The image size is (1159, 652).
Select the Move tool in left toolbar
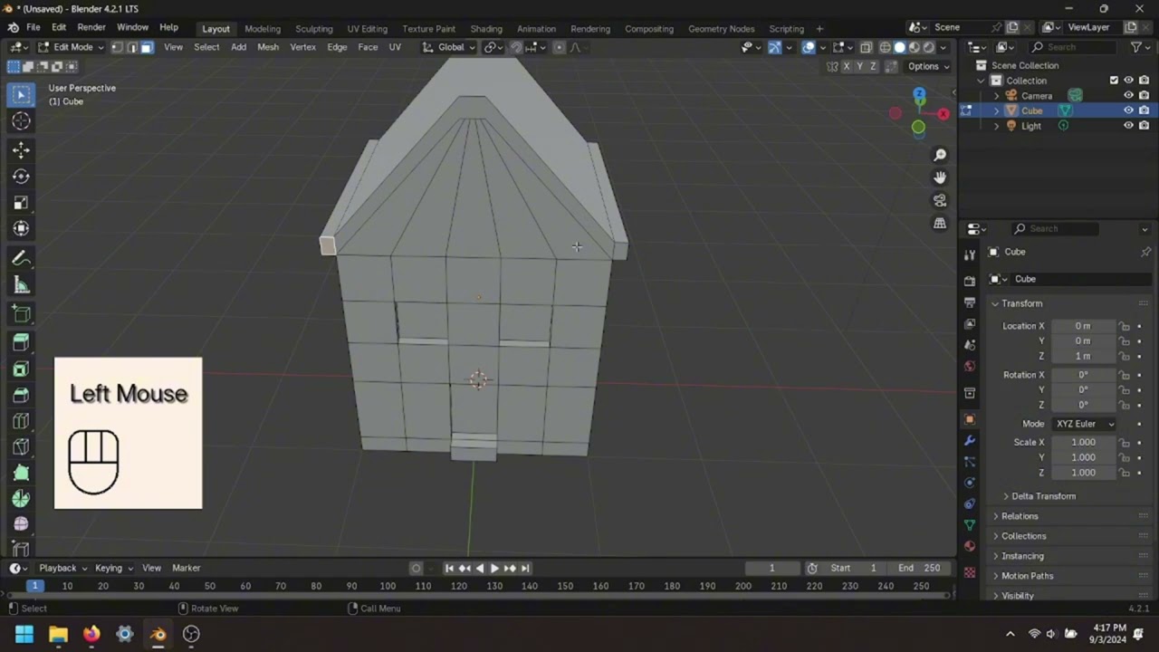point(21,149)
